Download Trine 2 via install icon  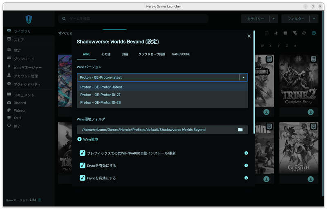tap(311, 112)
